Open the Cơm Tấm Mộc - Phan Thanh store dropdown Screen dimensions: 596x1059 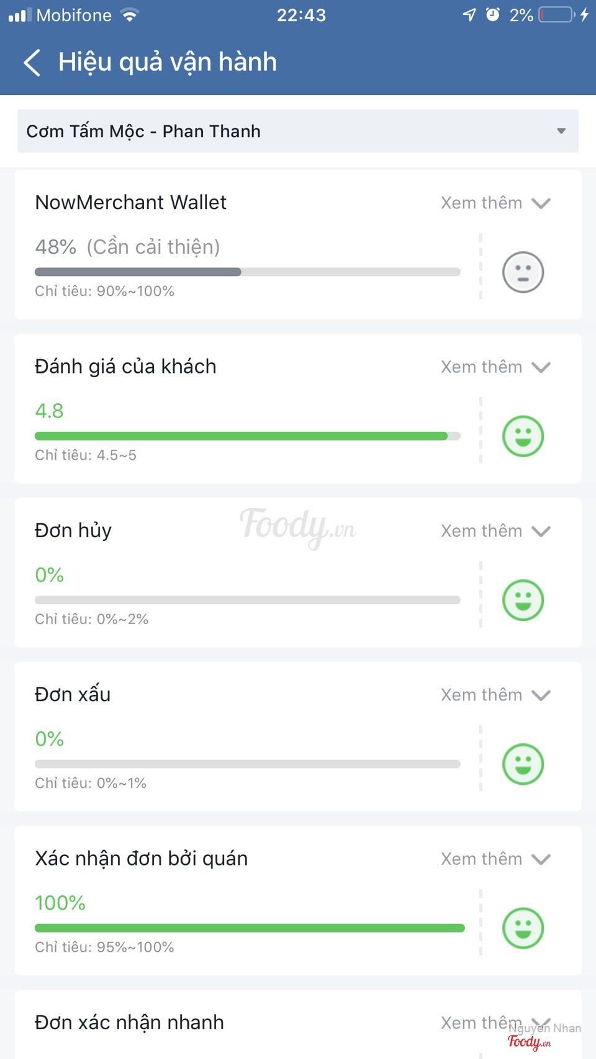pos(298,131)
